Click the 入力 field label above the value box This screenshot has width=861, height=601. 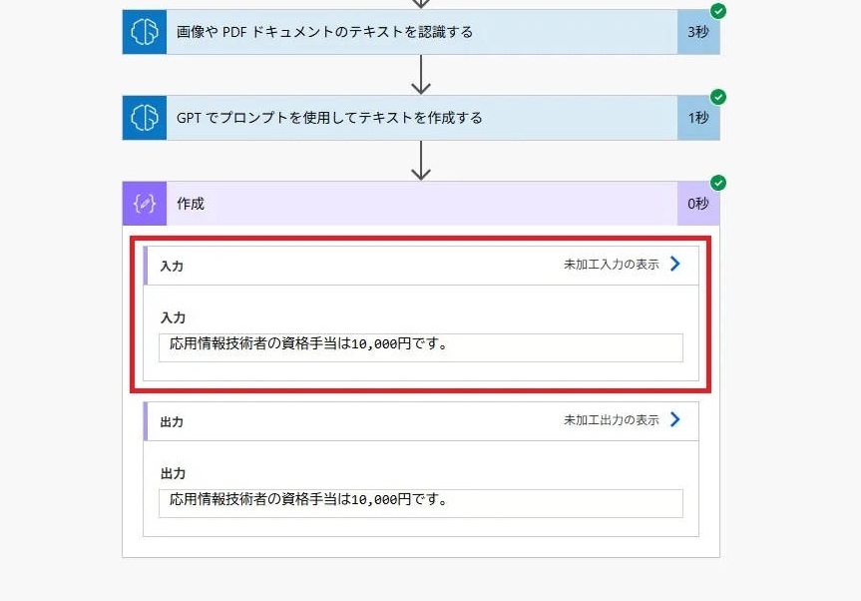pos(173,317)
